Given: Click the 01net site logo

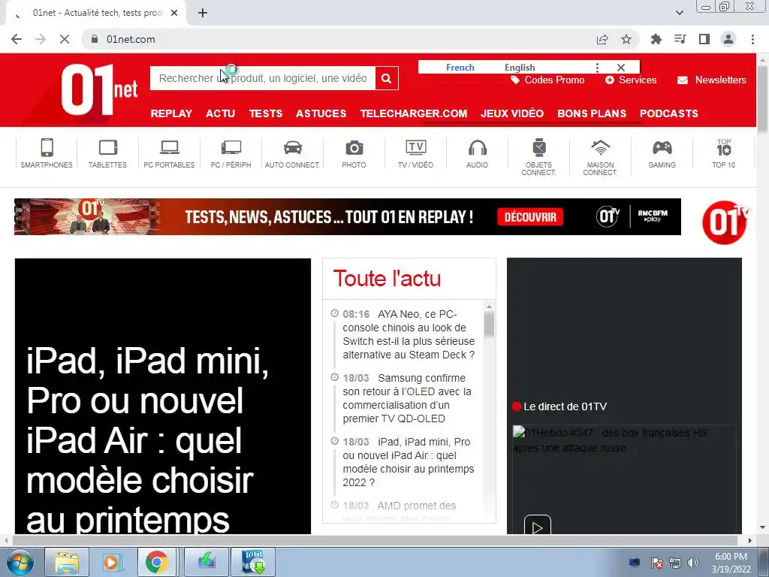Looking at the screenshot, I should click(x=100, y=90).
